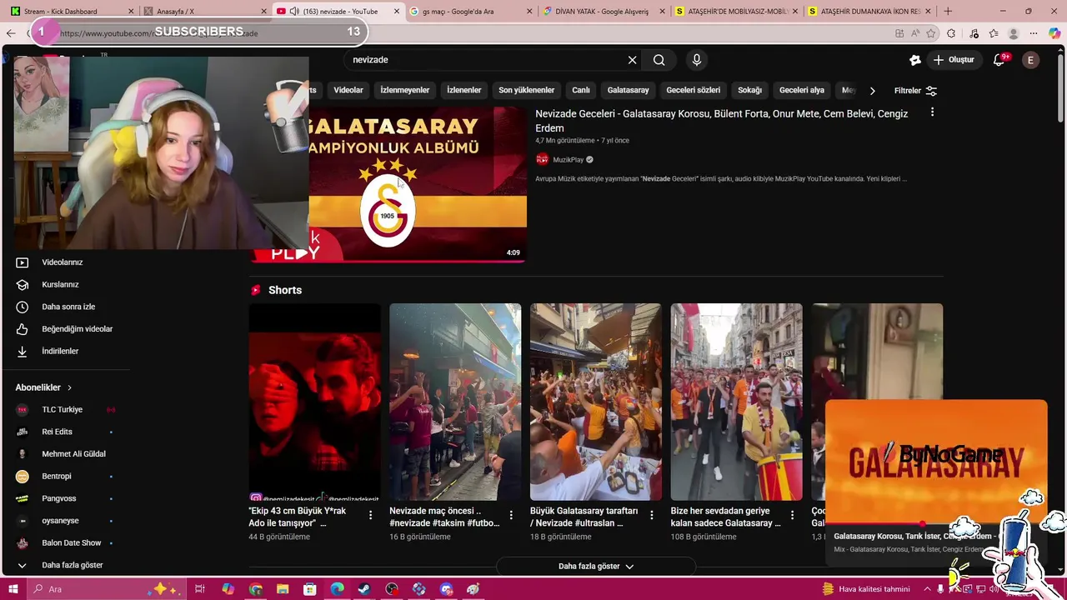The image size is (1067, 600).
Task: Select the Videolar filter chip
Action: click(x=348, y=90)
